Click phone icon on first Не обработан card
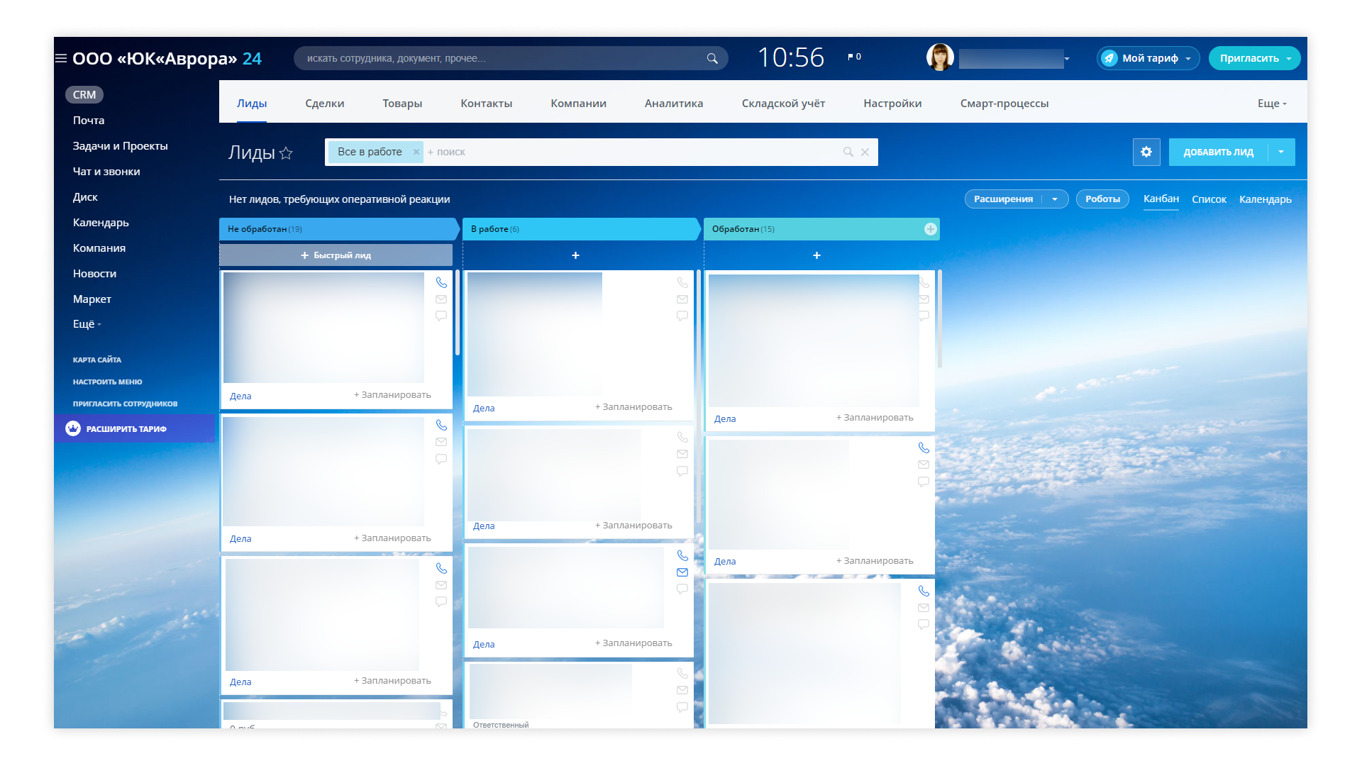Image resolution: width=1362 pixels, height=766 pixels. (441, 282)
